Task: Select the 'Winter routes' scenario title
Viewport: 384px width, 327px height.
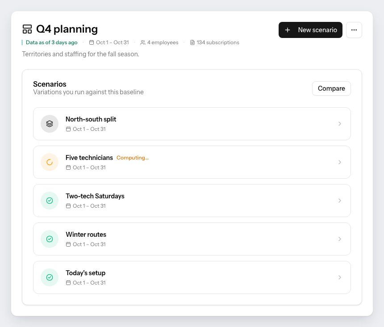Action: coord(86,235)
